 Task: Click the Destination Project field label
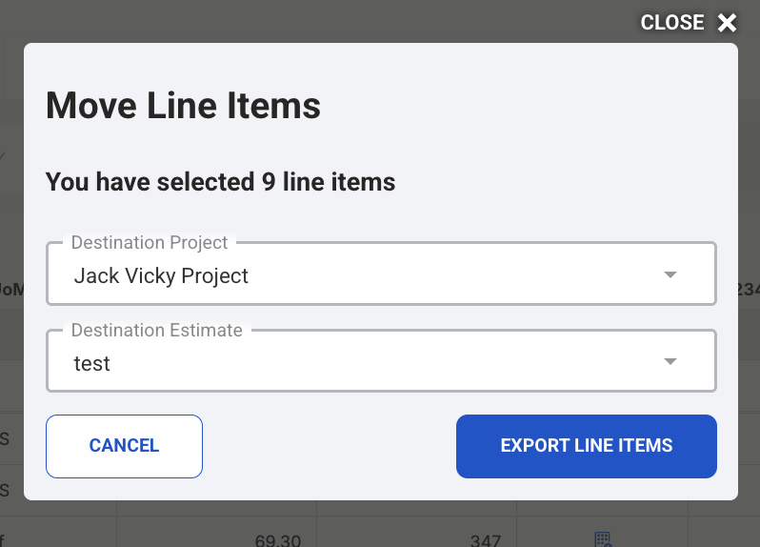click(x=150, y=243)
